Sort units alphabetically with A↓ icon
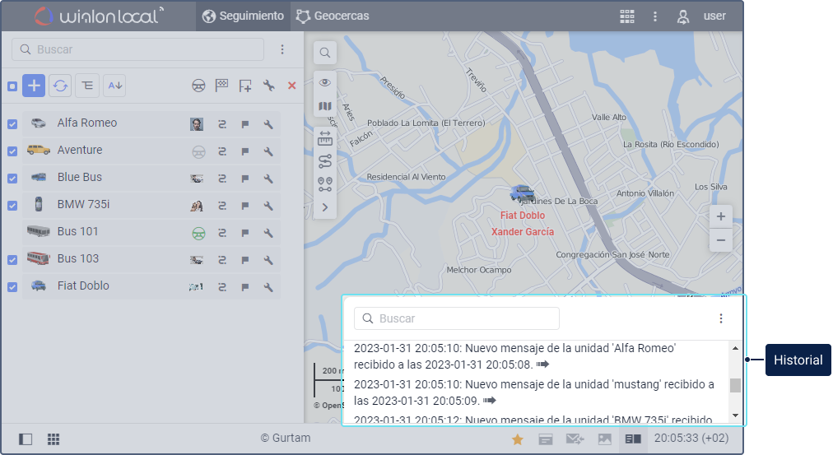The width and height of the screenshot is (833, 455). tap(114, 86)
